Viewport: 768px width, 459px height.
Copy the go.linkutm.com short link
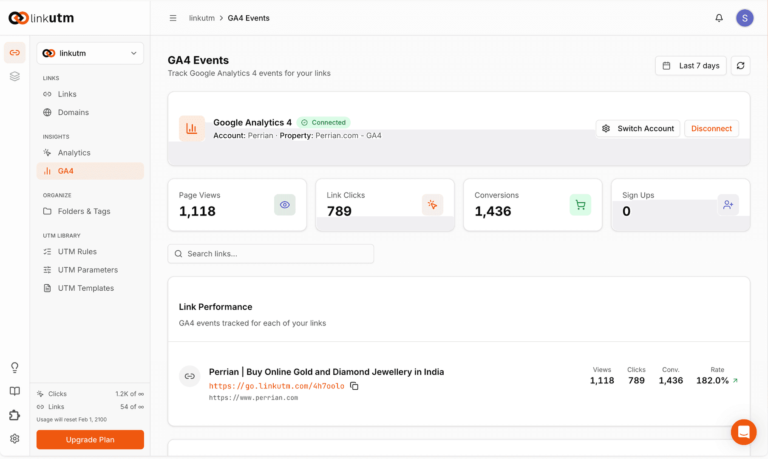click(354, 386)
